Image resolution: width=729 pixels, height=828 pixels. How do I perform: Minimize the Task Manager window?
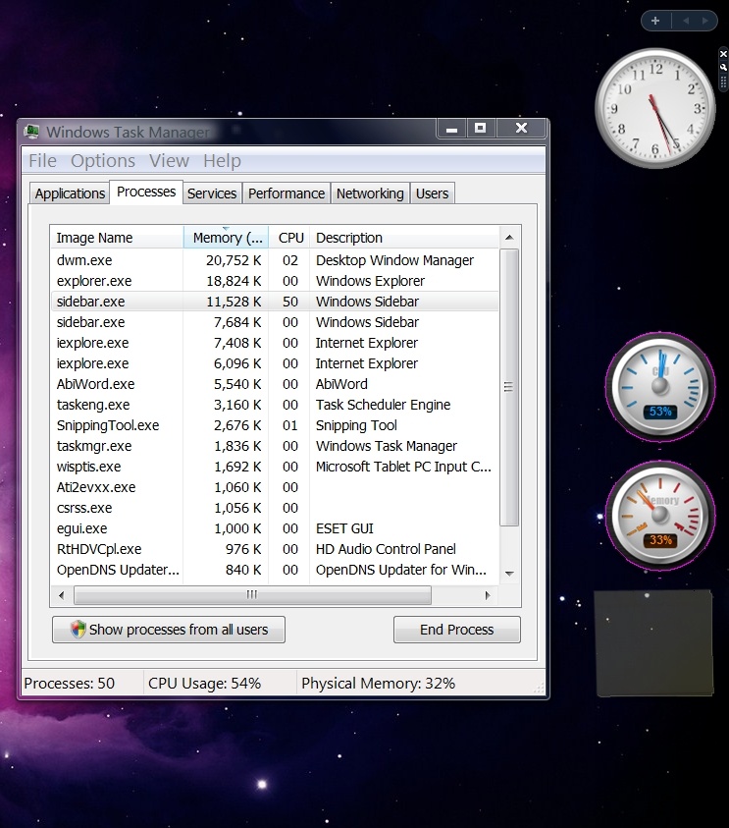click(451, 129)
